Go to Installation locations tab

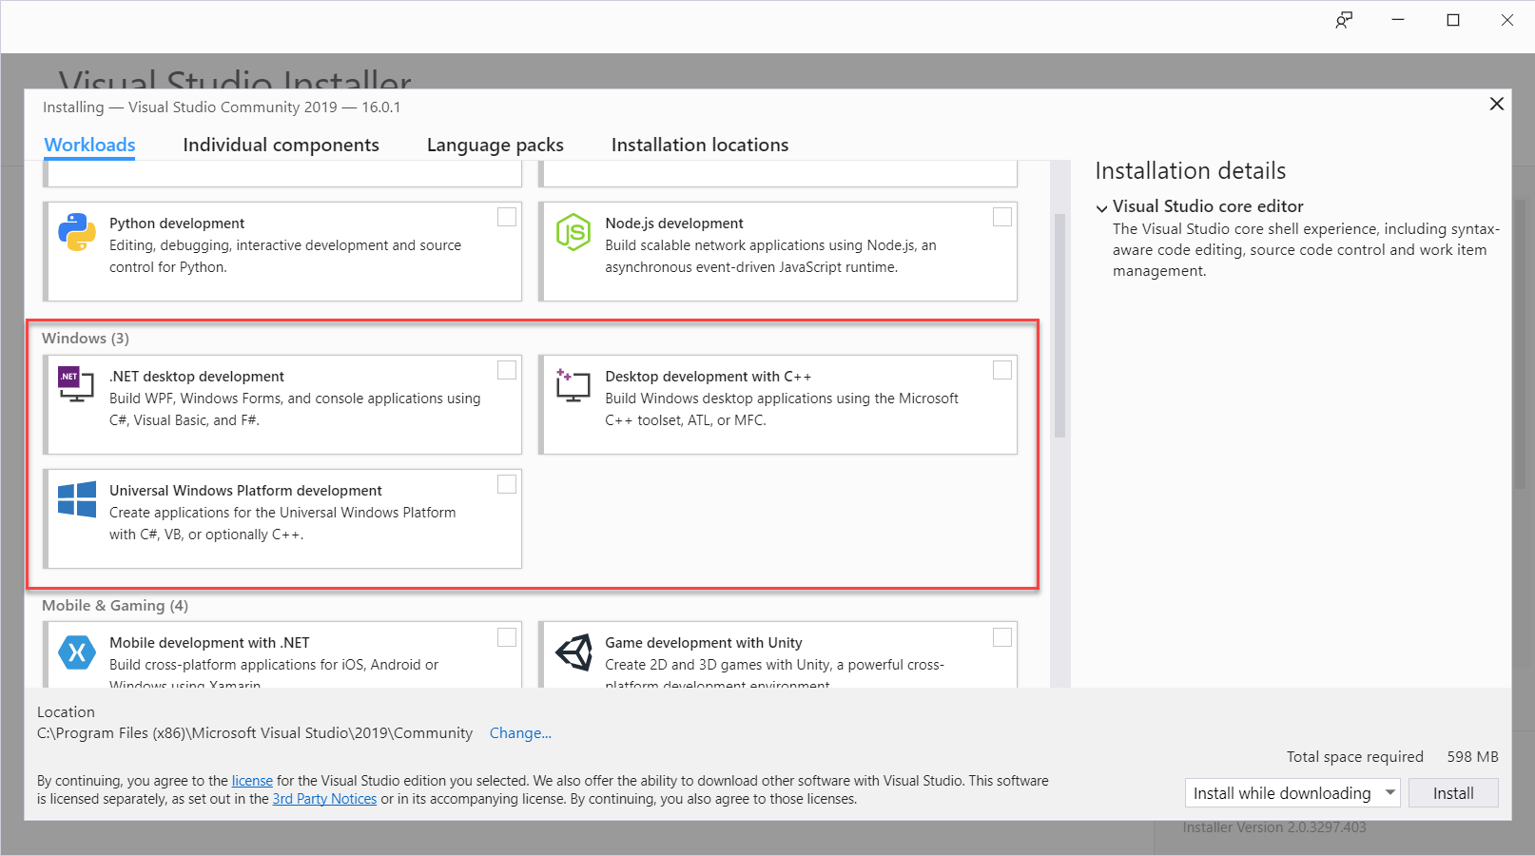point(700,145)
